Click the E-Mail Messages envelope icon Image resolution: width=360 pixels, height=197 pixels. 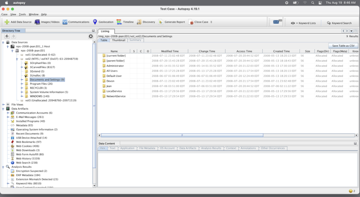pyautogui.click(x=13, y=117)
